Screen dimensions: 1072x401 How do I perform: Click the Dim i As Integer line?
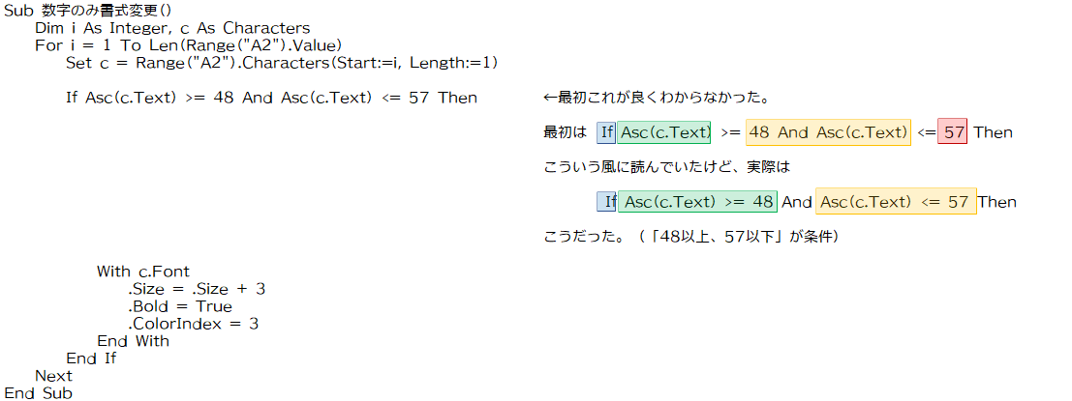[172, 28]
